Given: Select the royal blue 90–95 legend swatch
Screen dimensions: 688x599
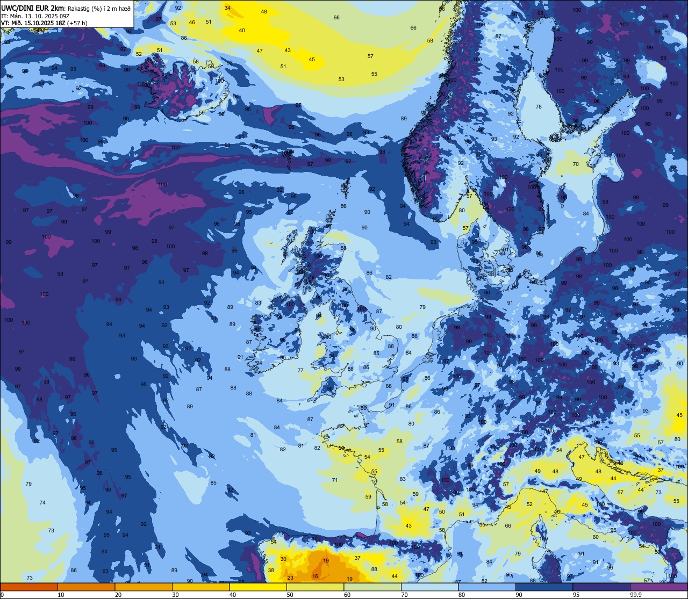Looking at the screenshot, I should pyautogui.click(x=544, y=587).
